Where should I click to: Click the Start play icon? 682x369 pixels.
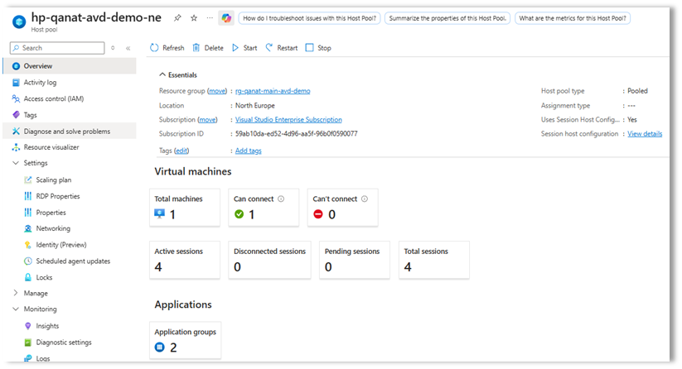[235, 48]
